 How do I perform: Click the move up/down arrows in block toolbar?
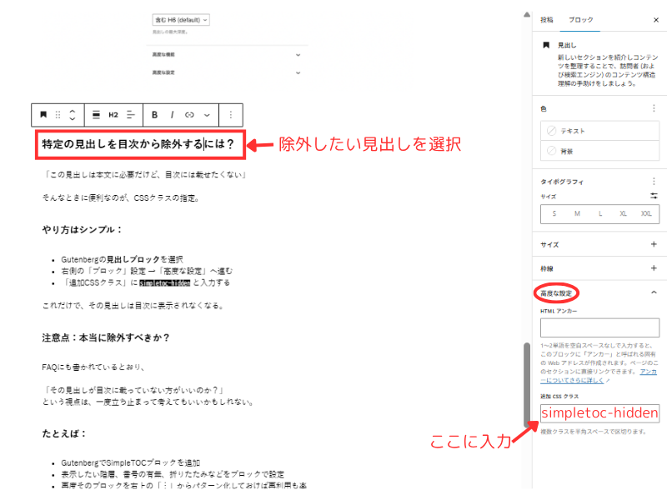(x=73, y=115)
